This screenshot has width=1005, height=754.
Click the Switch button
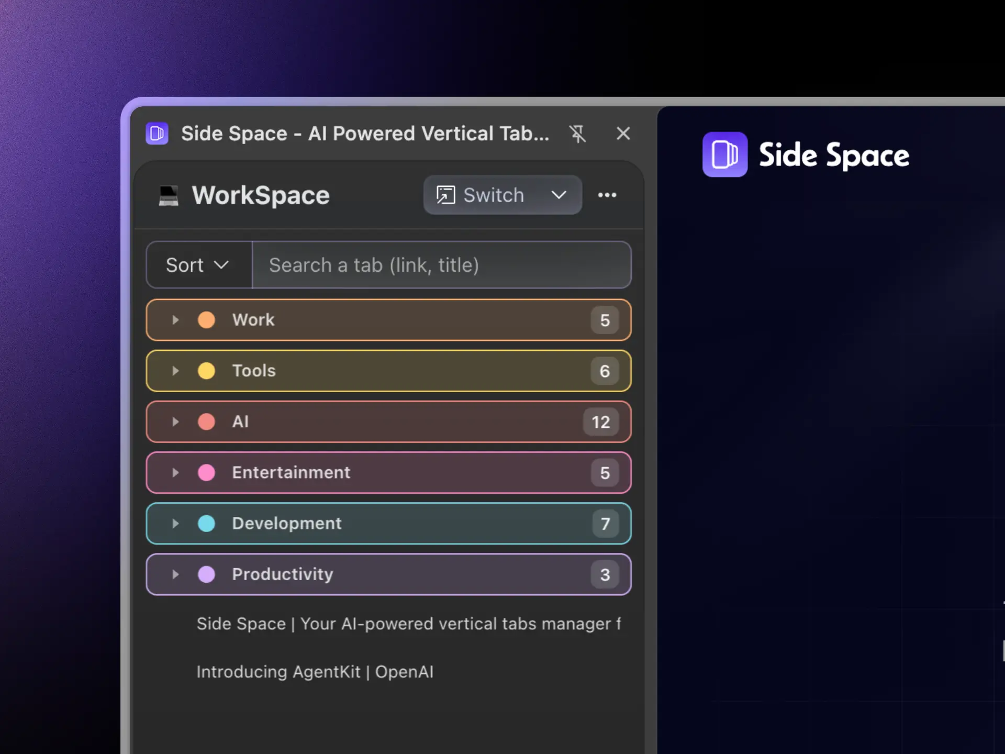[493, 195]
